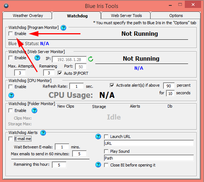Click the Max emails in 60 minutes field
The width and height of the screenshot is (204, 182).
pos(79,154)
